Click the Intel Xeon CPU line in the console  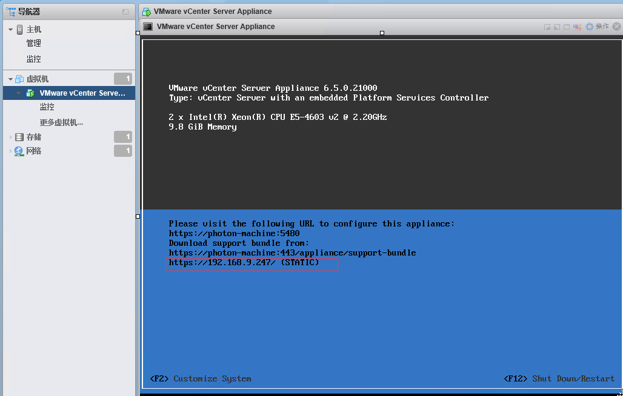tap(278, 117)
